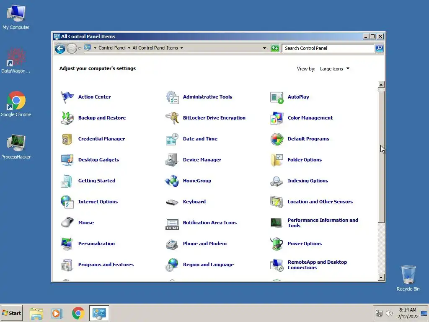Open HomeGroup spheres icon
429x322 pixels.
click(x=172, y=181)
